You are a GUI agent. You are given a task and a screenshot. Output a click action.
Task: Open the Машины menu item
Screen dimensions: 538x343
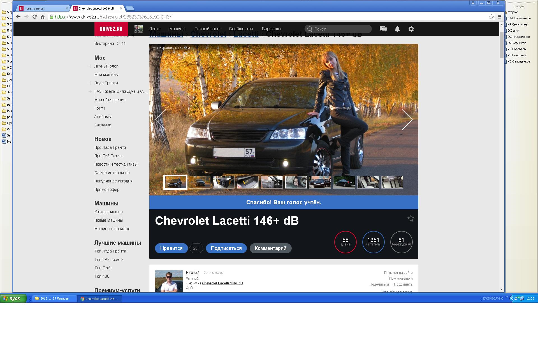click(x=177, y=29)
